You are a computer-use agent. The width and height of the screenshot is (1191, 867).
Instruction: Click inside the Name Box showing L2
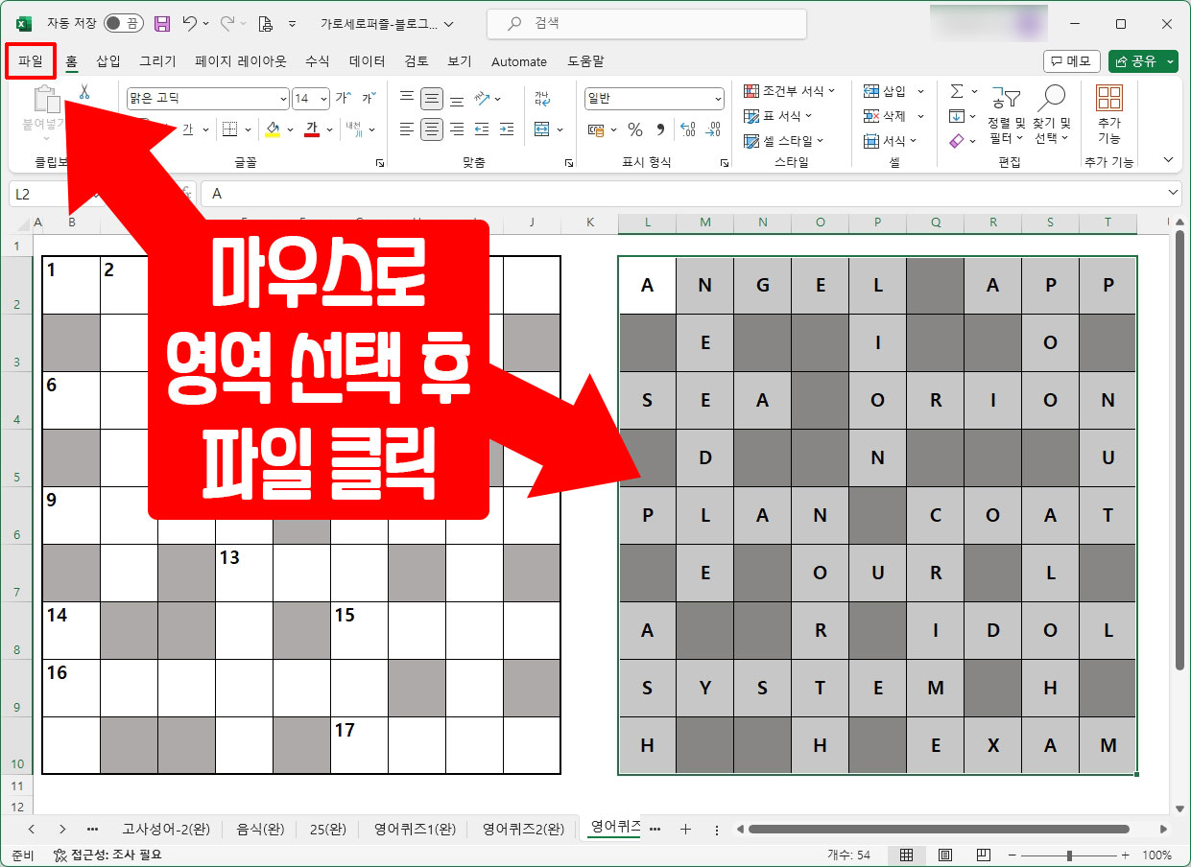[58, 193]
